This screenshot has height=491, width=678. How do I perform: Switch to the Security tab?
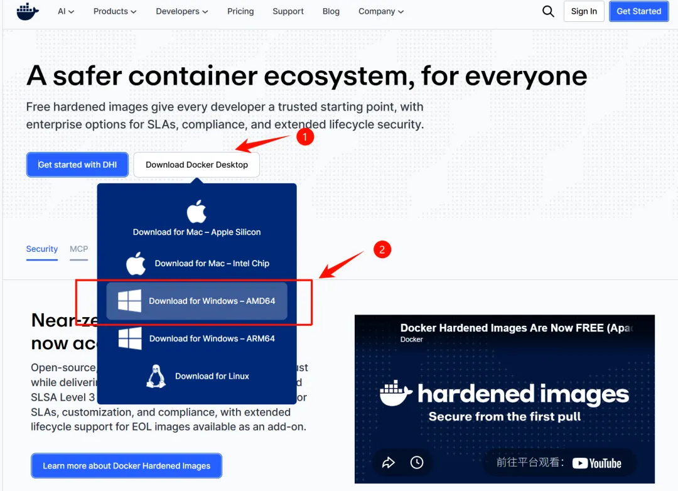(x=42, y=249)
